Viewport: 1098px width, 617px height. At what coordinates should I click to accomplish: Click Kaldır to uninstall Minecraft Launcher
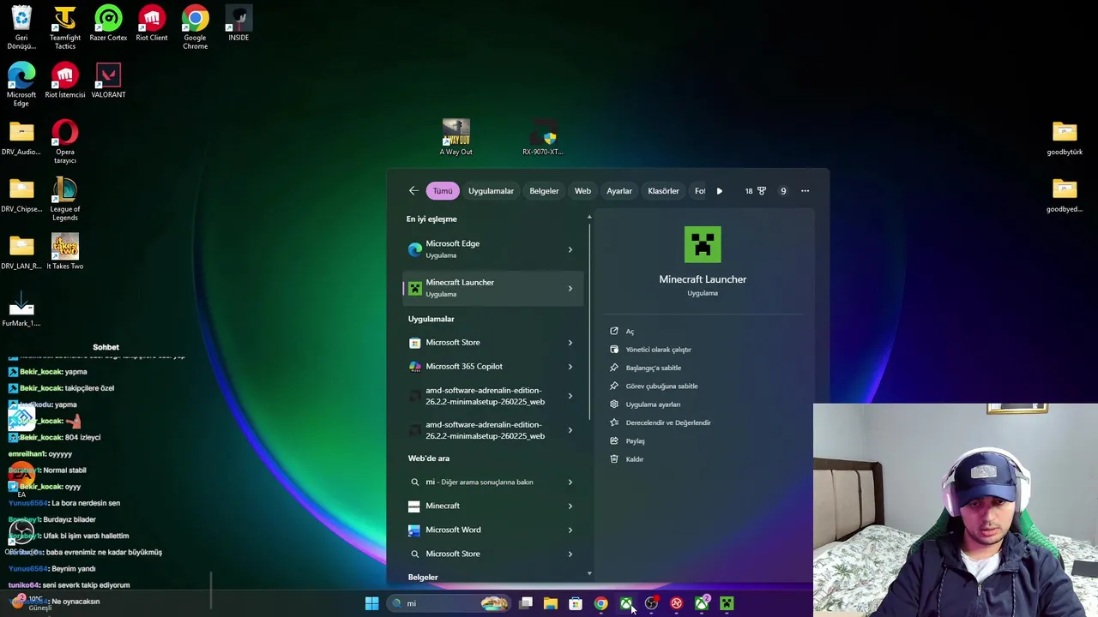click(x=634, y=459)
